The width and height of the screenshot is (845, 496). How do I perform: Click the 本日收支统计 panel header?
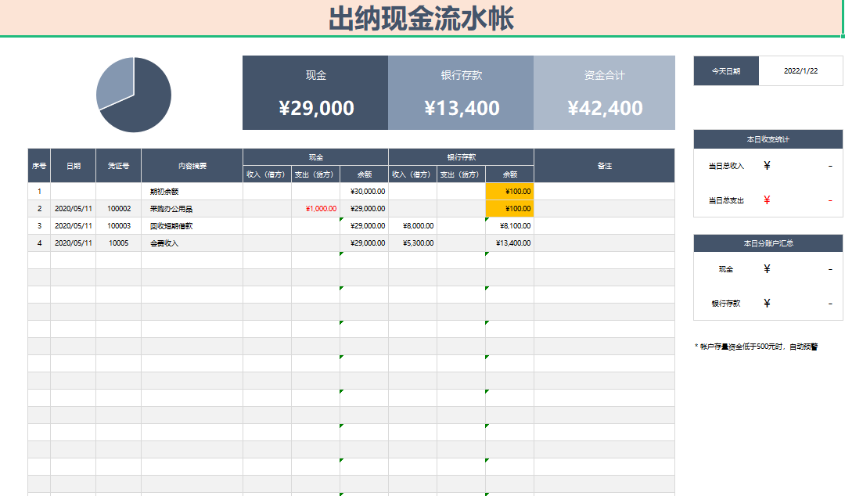point(768,139)
